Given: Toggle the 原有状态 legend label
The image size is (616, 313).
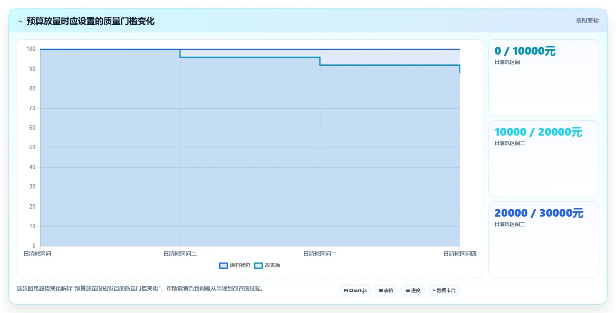Looking at the screenshot, I should point(240,265).
